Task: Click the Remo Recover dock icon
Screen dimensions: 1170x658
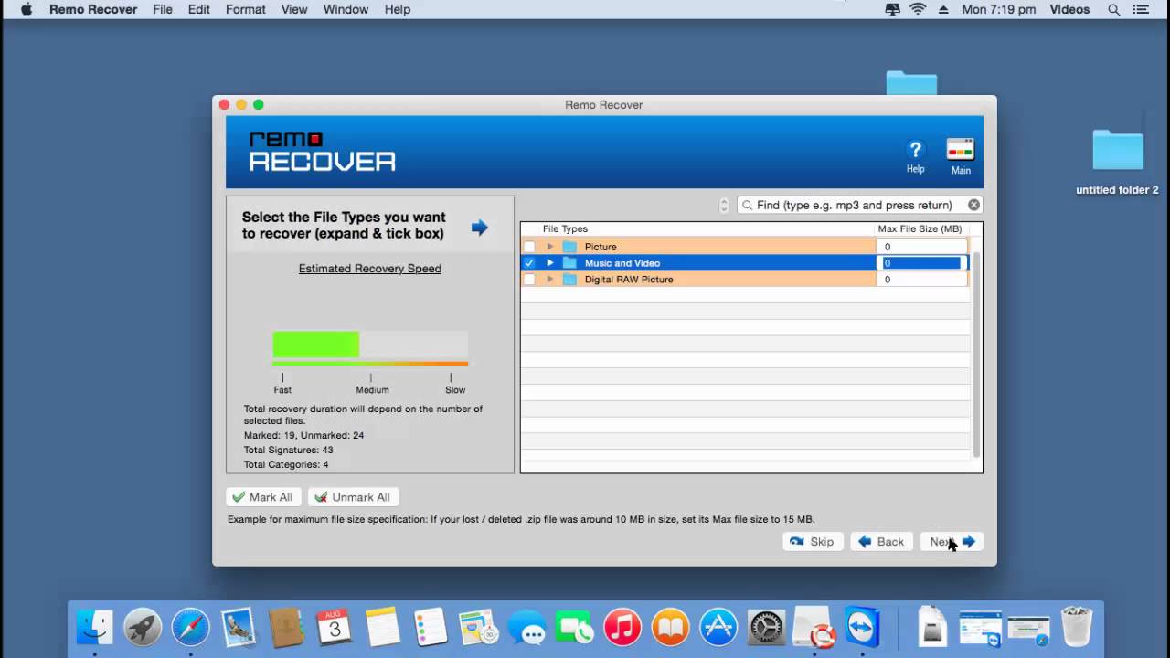Action: tap(814, 627)
